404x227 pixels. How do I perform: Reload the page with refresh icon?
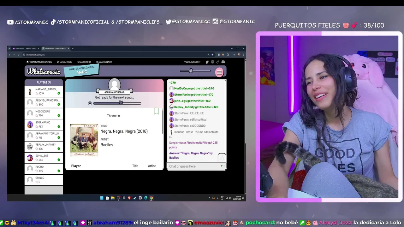coord(18,55)
